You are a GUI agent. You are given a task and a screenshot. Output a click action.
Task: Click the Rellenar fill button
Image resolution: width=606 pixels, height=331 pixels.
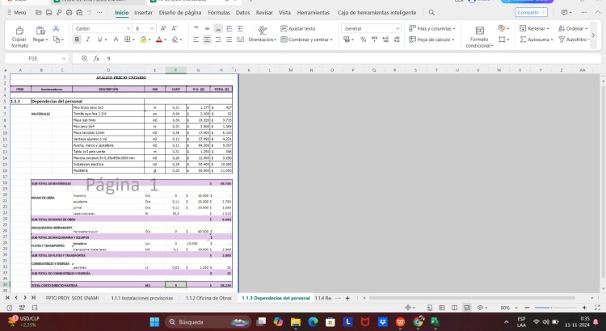[x=535, y=28]
